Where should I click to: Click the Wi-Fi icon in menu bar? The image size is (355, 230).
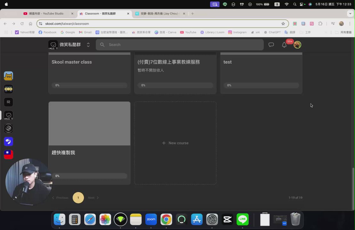pyautogui.click(x=286, y=5)
